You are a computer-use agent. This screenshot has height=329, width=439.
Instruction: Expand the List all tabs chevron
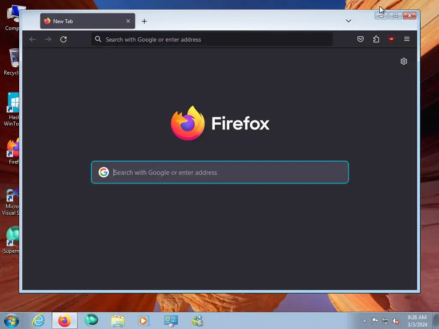(x=348, y=21)
